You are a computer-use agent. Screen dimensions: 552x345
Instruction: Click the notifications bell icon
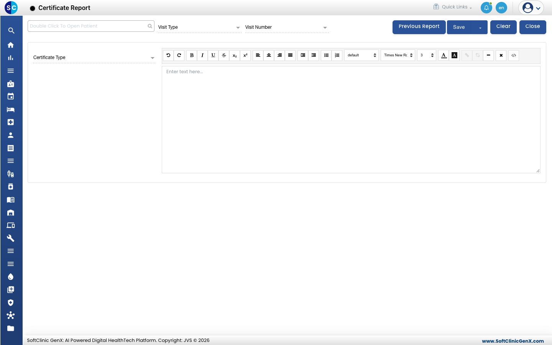coord(486,8)
